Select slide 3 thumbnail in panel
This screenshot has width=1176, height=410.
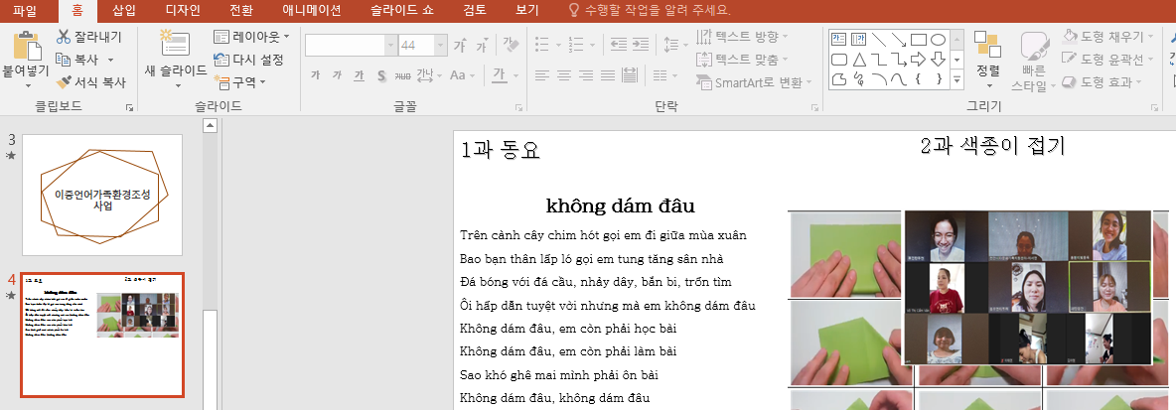pyautogui.click(x=102, y=195)
